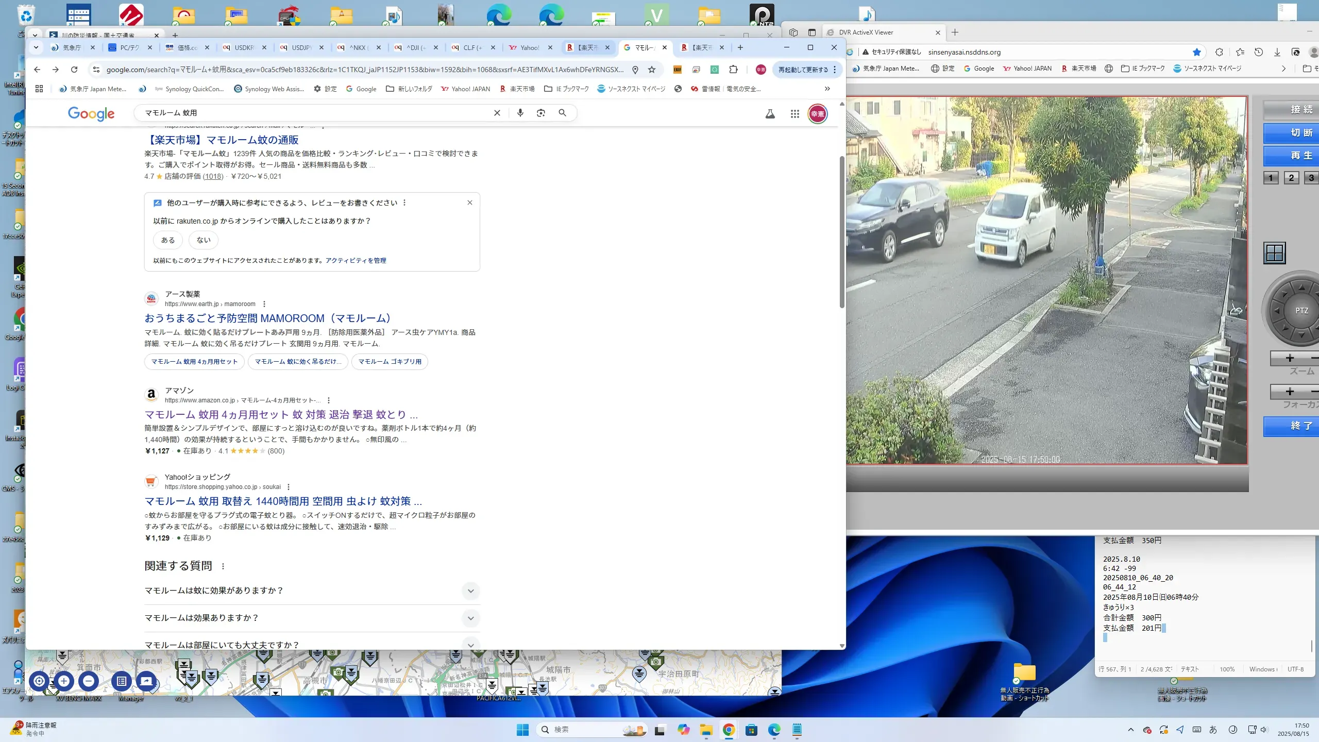Open the Chrome tab search dropdown arrow
The width and height of the screenshot is (1319, 742).
pyautogui.click(x=36, y=47)
